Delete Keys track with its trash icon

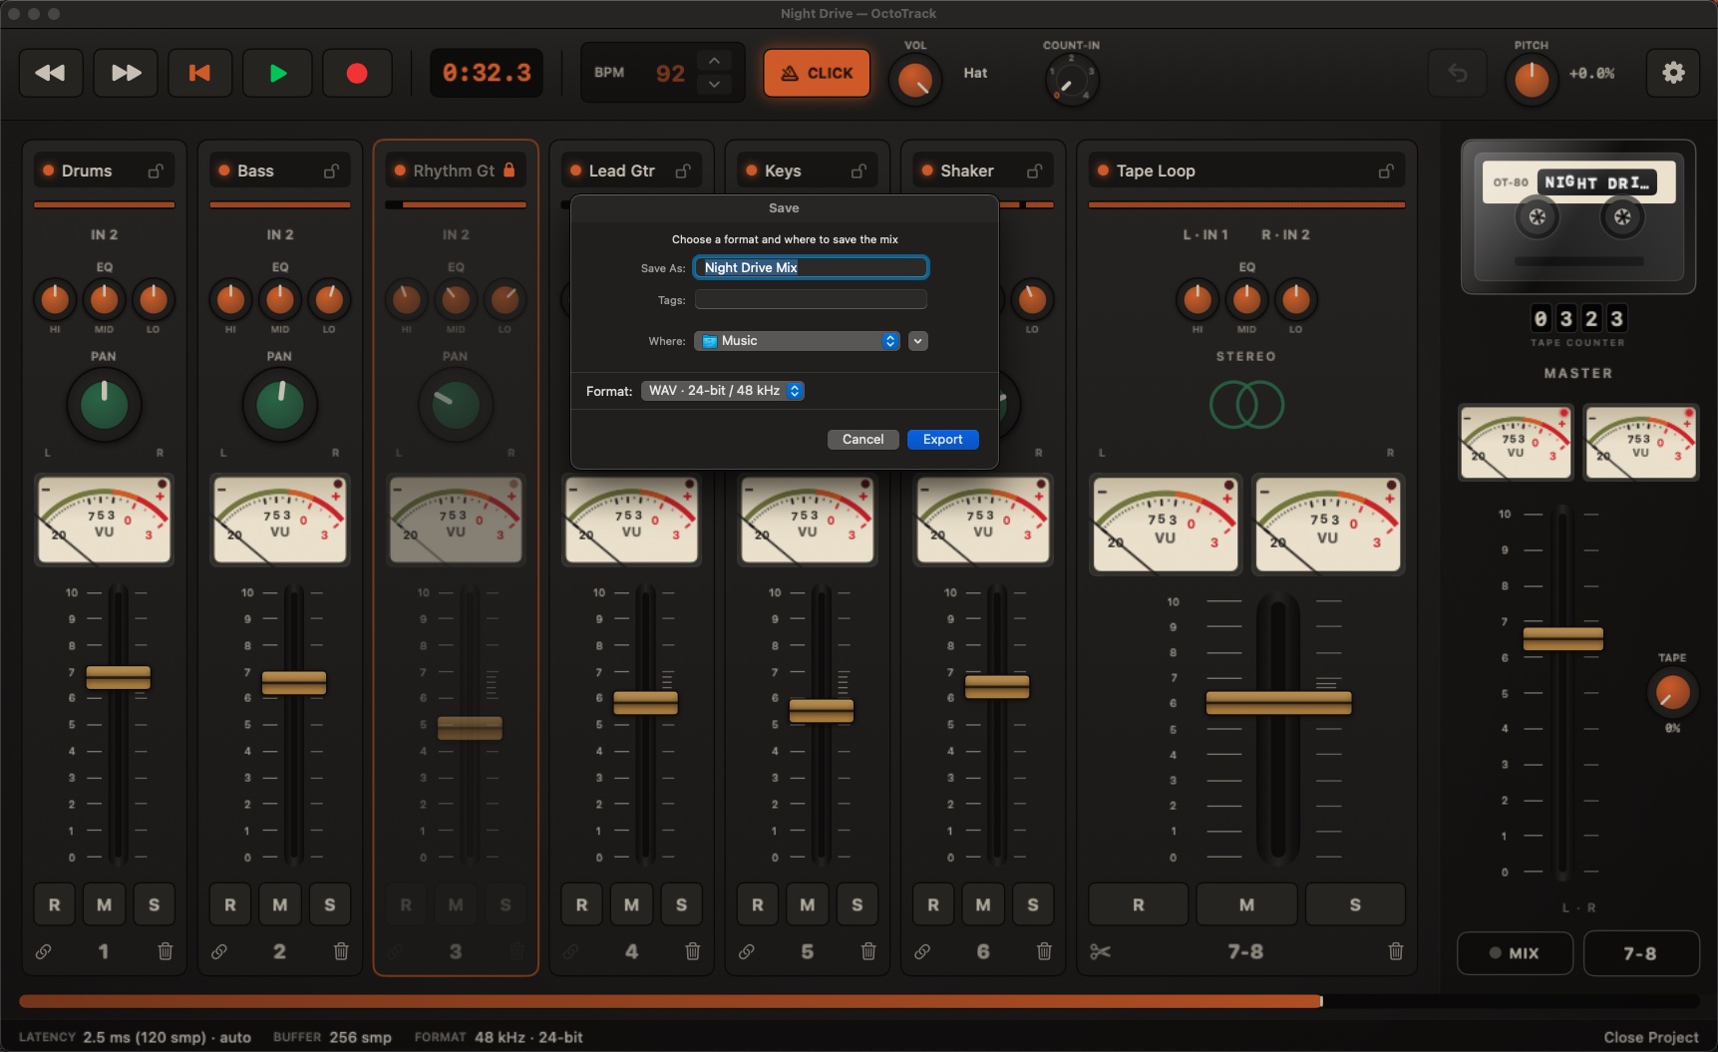(x=868, y=951)
